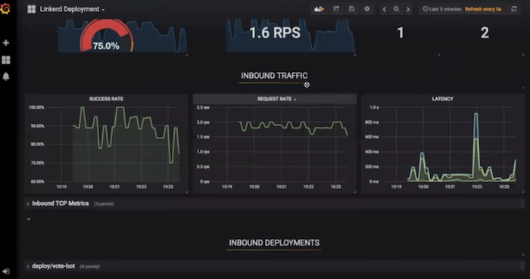This screenshot has width=530, height=279.
Task: Open the REQUEST RATE panel title menu
Action: (x=276, y=99)
